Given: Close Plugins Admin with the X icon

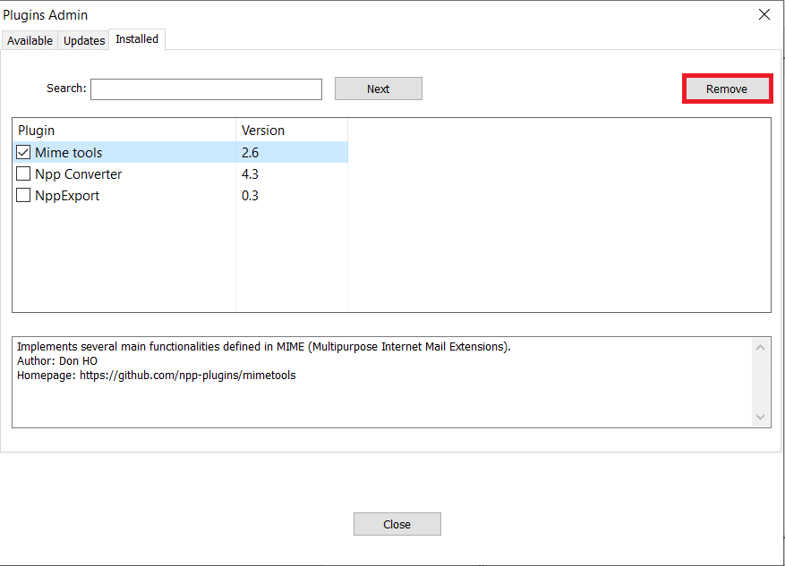Looking at the screenshot, I should pyautogui.click(x=764, y=14).
